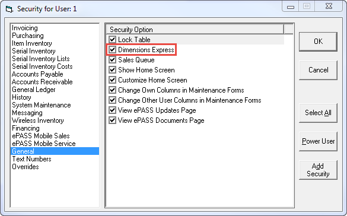Disable the Sales Queue option
This screenshot has height=216, width=347.
click(113, 60)
